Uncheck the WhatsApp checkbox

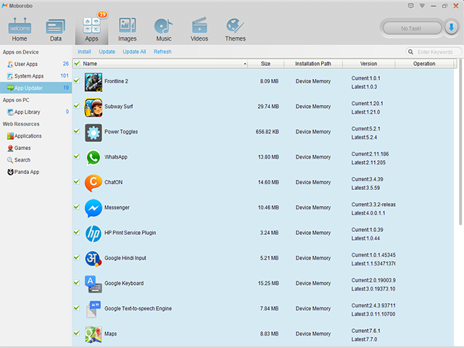77,157
